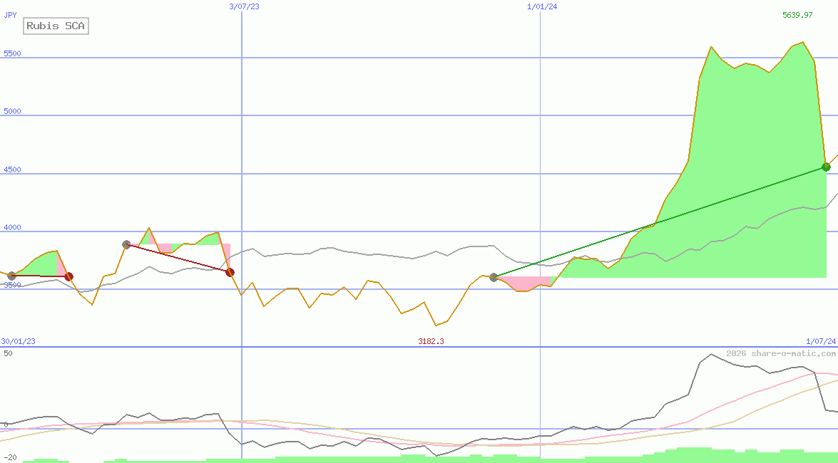
Task: Select the gray entry marker starting the red trendline
Action: [x=126, y=244]
